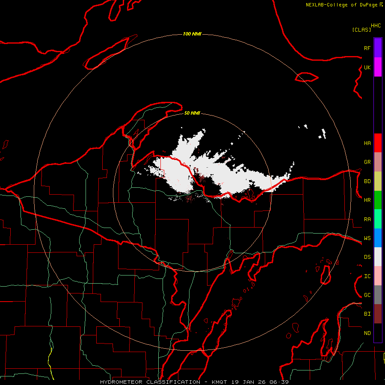Click the 100 NMI range ring label
The image size is (385, 385).
click(192, 34)
